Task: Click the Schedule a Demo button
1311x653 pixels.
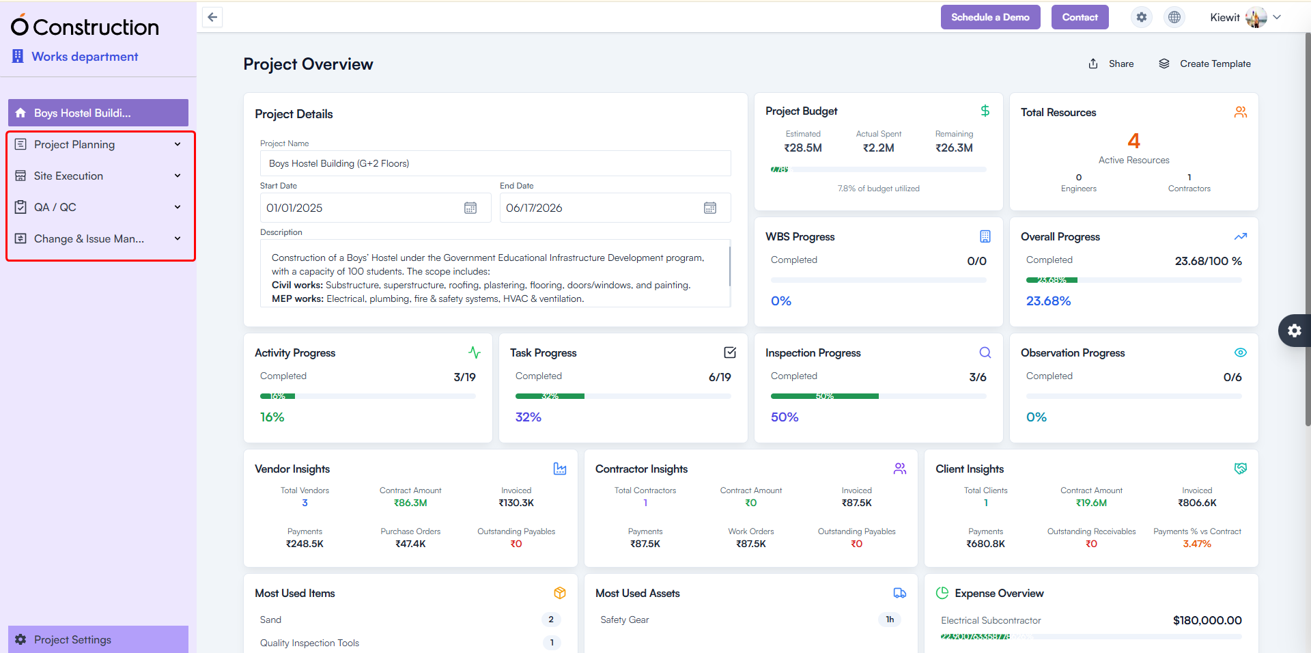Action: [990, 17]
